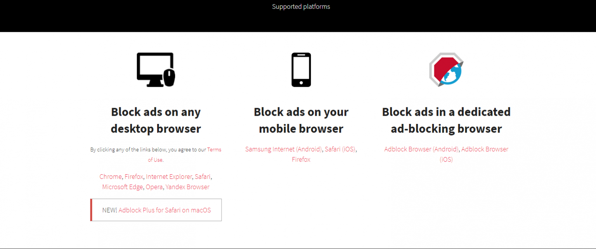This screenshot has height=249, width=596.
Task: Open the Terms of Use link
Action: click(214, 149)
